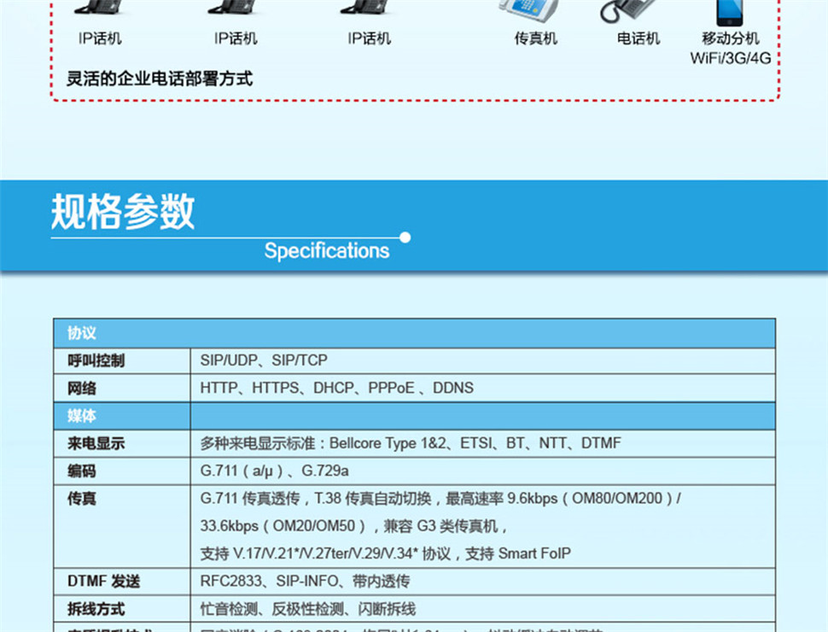The image size is (828, 632).
Task: Select the 传真机 label
Action: pyautogui.click(x=535, y=38)
